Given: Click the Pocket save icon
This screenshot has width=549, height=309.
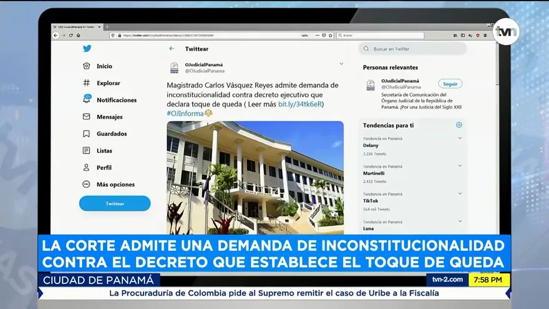Looking at the screenshot, I should pyautogui.click(x=324, y=36).
